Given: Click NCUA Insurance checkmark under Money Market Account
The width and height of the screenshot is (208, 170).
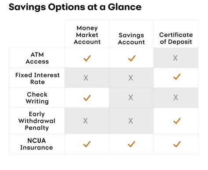Looking at the screenshot, I should 87,144.
